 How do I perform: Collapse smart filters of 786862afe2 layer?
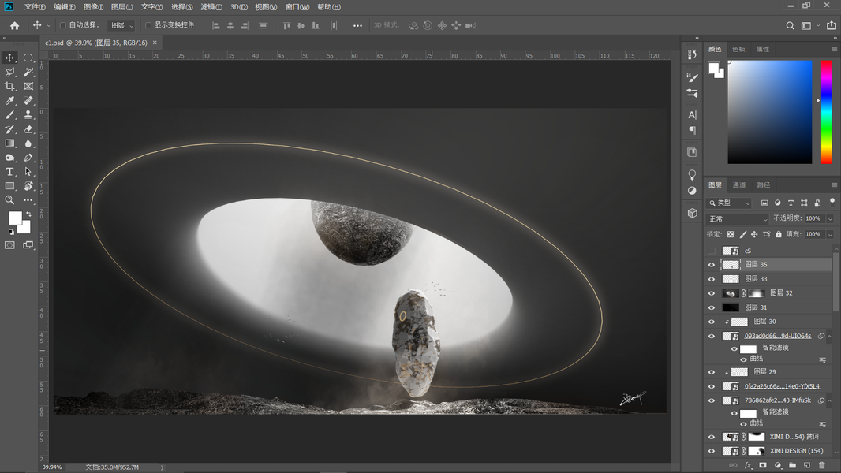tap(830, 400)
